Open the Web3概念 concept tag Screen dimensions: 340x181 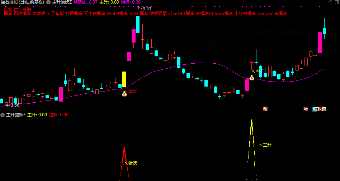point(117,14)
